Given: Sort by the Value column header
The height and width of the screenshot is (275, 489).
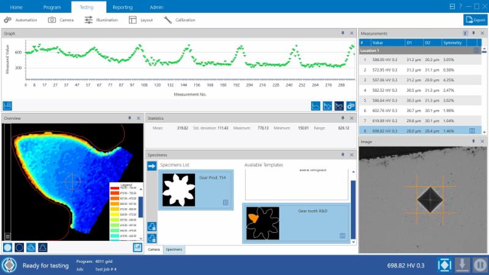Looking at the screenshot, I should tap(388, 43).
